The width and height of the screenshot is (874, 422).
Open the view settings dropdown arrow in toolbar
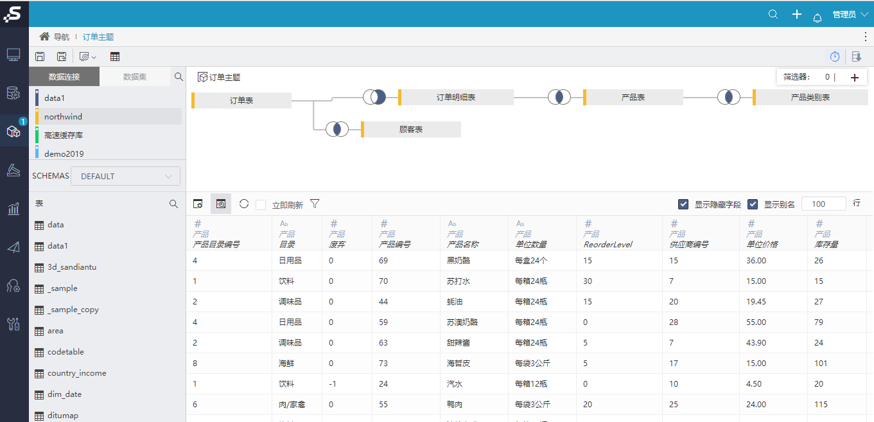click(x=94, y=57)
